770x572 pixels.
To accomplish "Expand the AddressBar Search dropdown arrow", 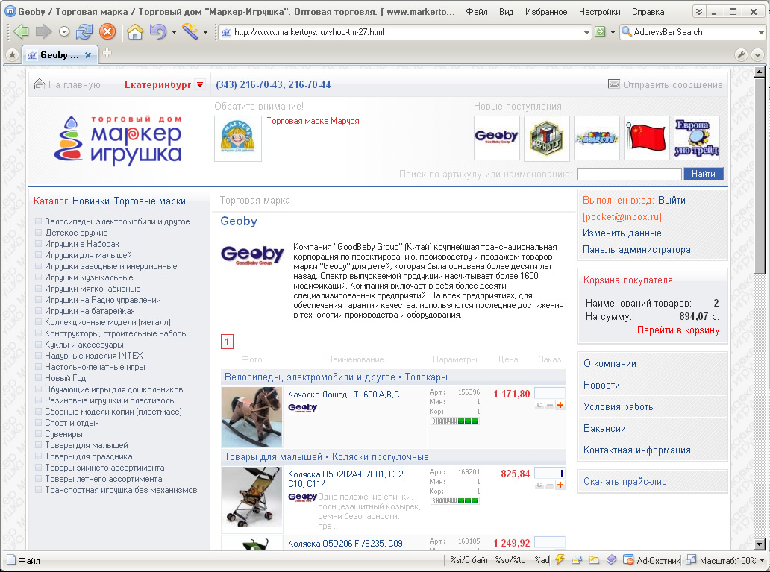I will [x=762, y=32].
